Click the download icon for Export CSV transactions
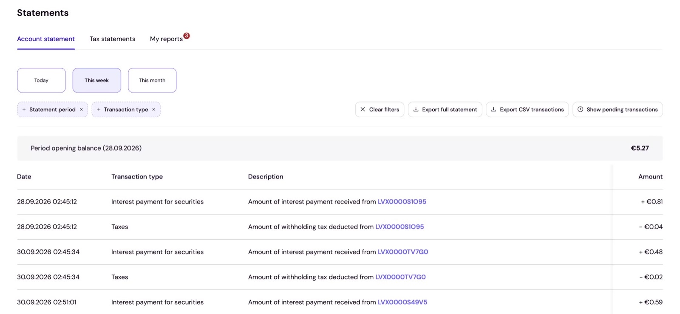680x314 pixels. point(493,109)
